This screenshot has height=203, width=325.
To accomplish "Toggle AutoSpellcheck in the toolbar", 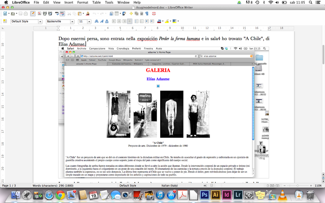I will (63, 14).
